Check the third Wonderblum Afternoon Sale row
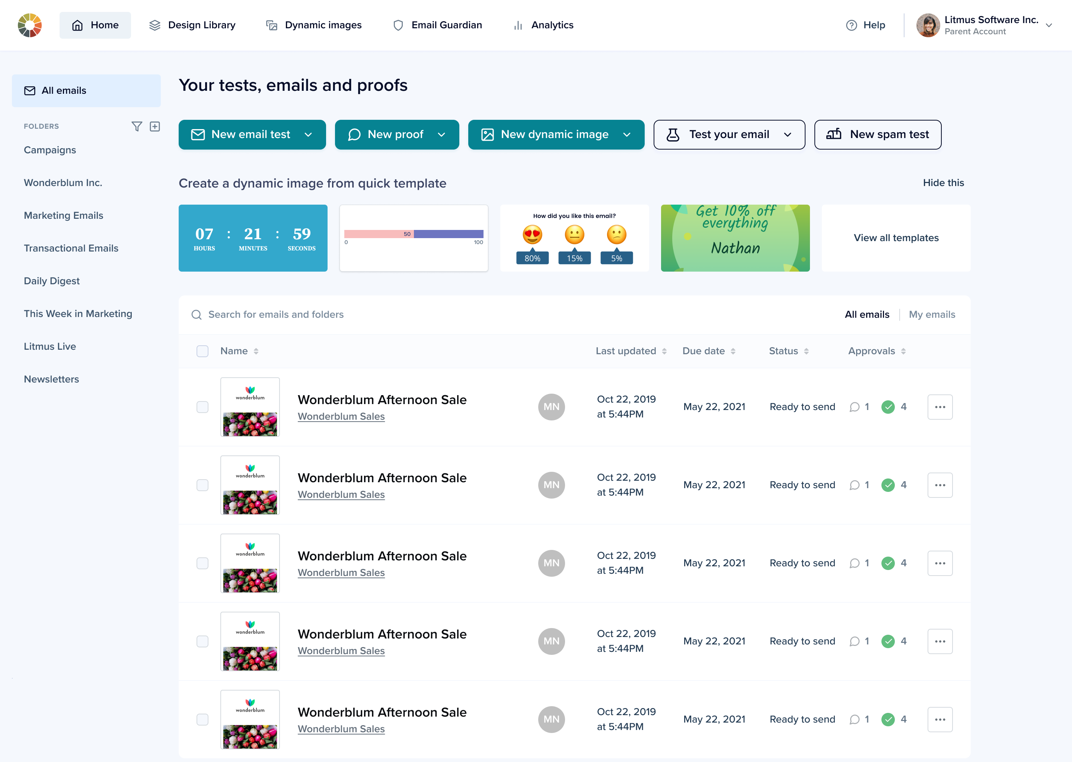Screen dimensions: 1072x762 click(202, 563)
